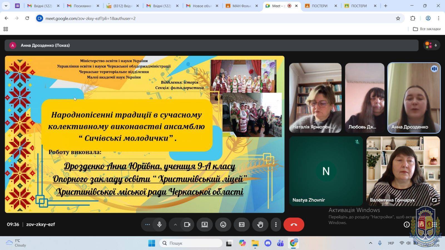Open Chrome extensions puzzle icon

coord(413,18)
